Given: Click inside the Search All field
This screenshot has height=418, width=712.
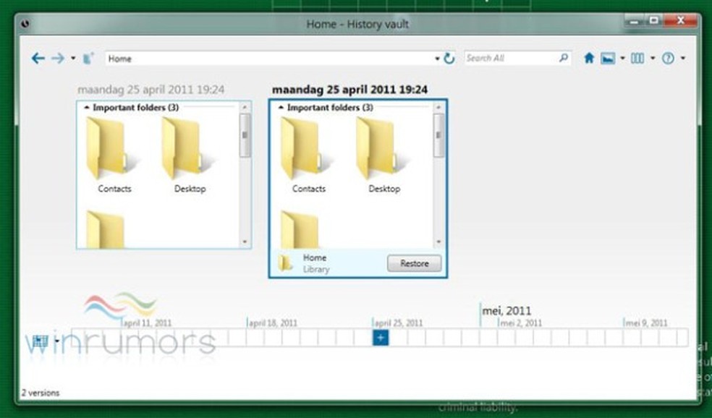Looking at the screenshot, I should [507, 57].
